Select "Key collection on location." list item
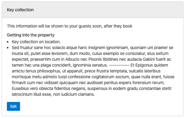Screen dimensions: 185x118 coord(36,41)
